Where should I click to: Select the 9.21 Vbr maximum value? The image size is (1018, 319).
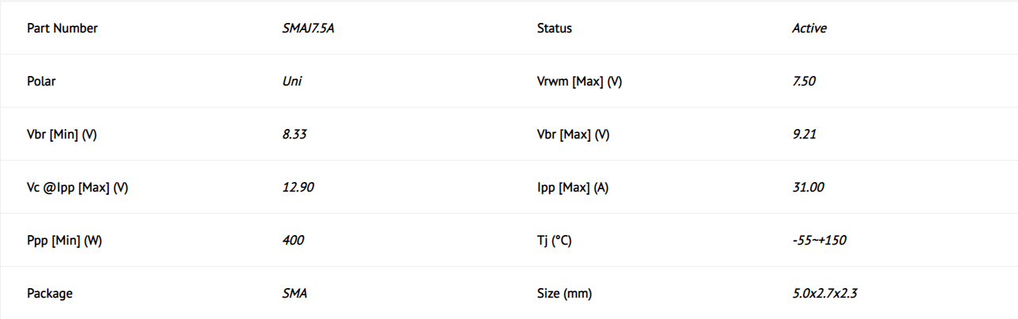click(x=805, y=135)
